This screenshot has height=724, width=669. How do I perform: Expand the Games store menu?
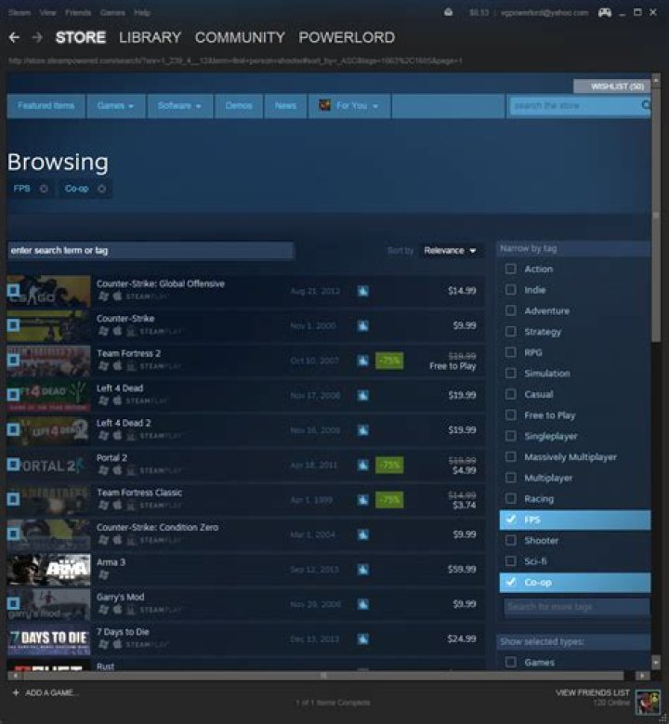116,106
